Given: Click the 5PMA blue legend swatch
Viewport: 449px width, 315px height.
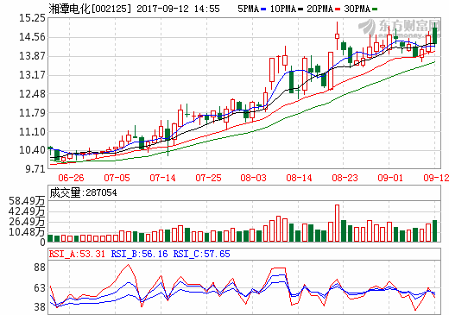Looking at the screenshot, I should click(263, 9).
